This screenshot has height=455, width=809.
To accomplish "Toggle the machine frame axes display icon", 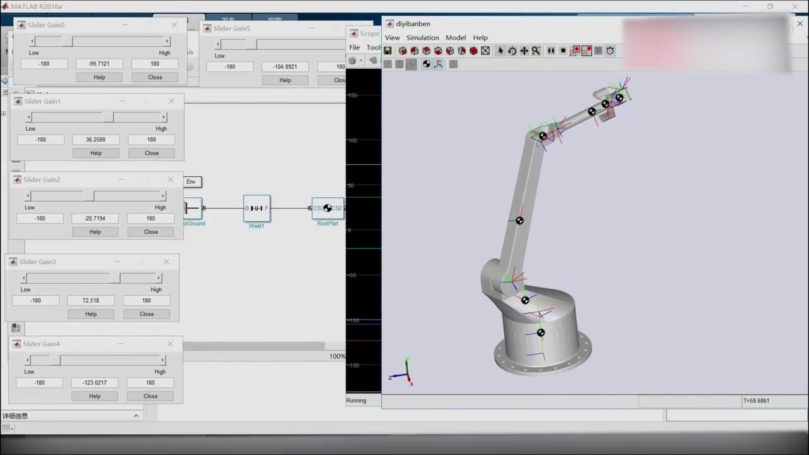I will click(438, 64).
